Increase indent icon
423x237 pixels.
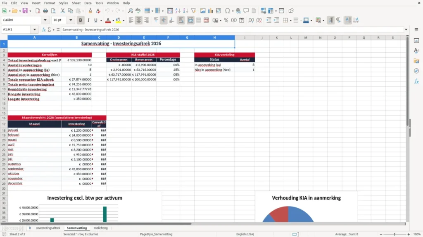[x=269, y=20]
